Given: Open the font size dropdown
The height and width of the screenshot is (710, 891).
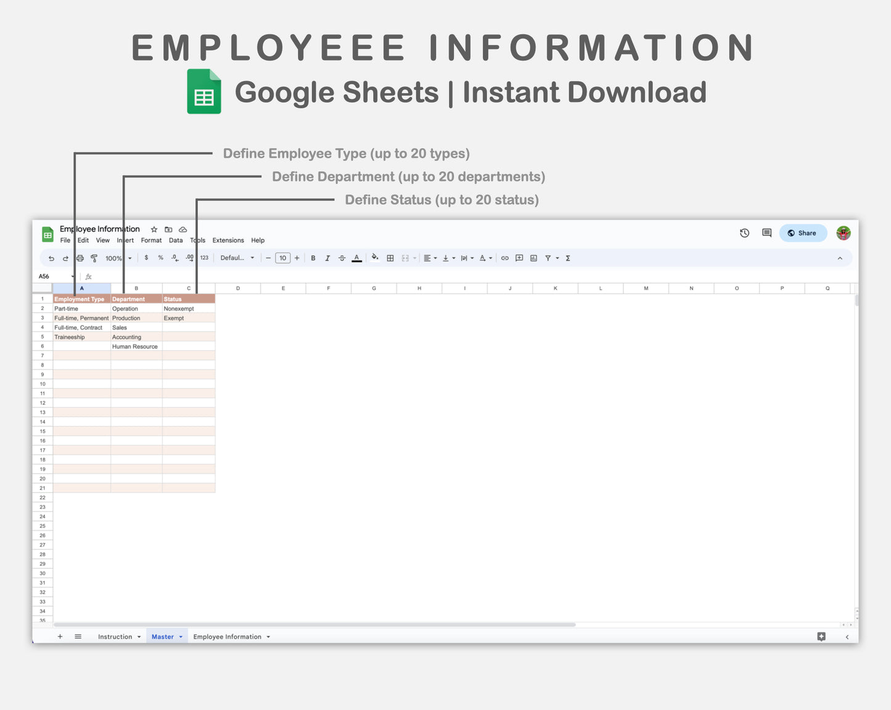Looking at the screenshot, I should click(x=282, y=258).
